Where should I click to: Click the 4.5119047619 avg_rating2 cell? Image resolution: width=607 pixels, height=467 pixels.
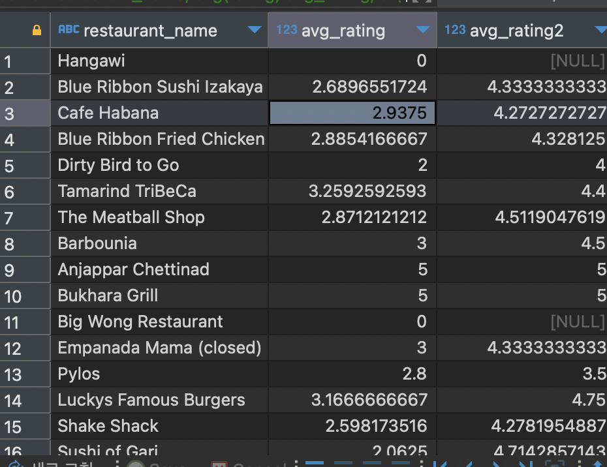click(x=522, y=217)
